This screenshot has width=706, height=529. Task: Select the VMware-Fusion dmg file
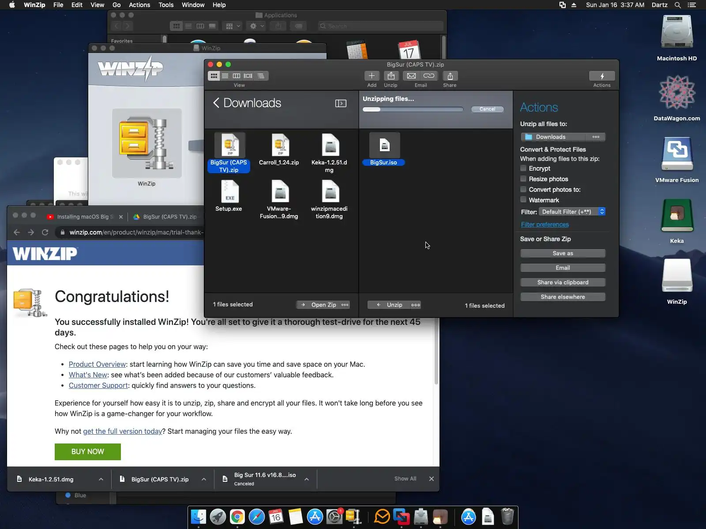point(279,200)
